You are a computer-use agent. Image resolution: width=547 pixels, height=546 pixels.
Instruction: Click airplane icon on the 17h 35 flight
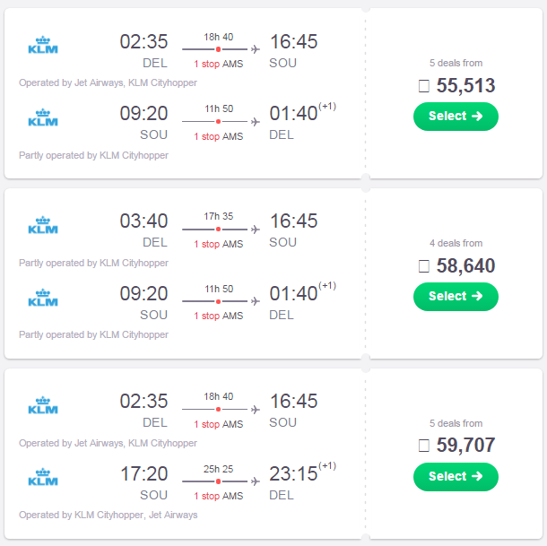click(256, 230)
